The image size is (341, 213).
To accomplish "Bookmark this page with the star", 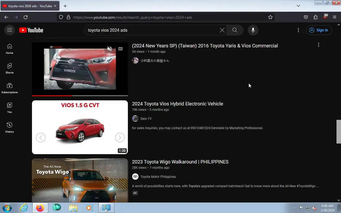I will tap(270, 17).
